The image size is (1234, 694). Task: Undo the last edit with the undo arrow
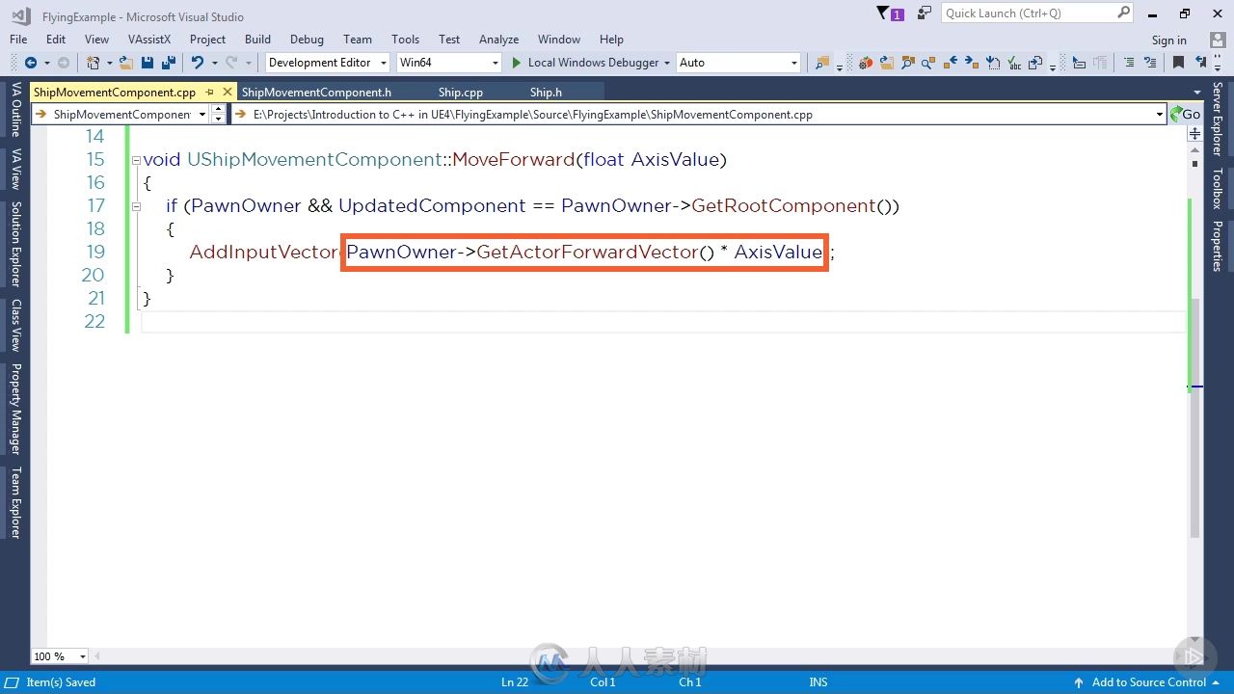197,63
